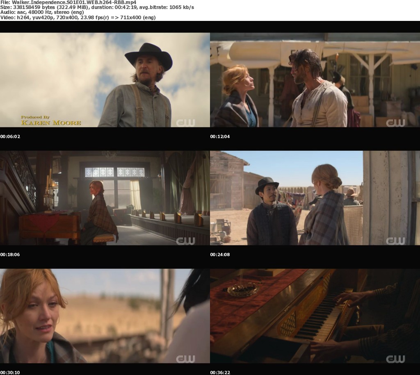Click the 00:06:02 timestamp label

[10, 136]
